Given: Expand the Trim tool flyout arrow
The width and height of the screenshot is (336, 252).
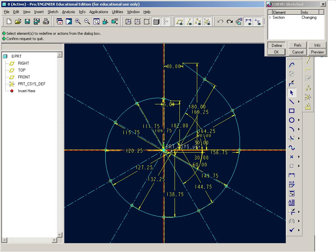Looking at the screenshot, I should [x=299, y=212].
